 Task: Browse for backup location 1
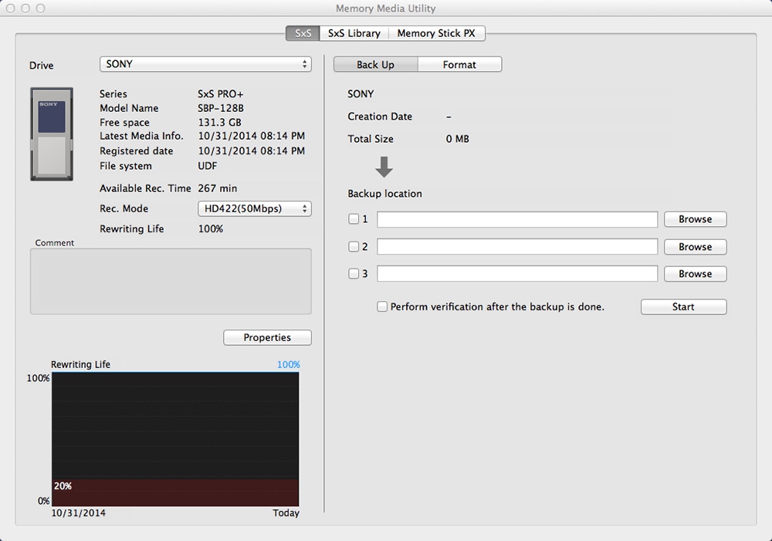point(695,219)
